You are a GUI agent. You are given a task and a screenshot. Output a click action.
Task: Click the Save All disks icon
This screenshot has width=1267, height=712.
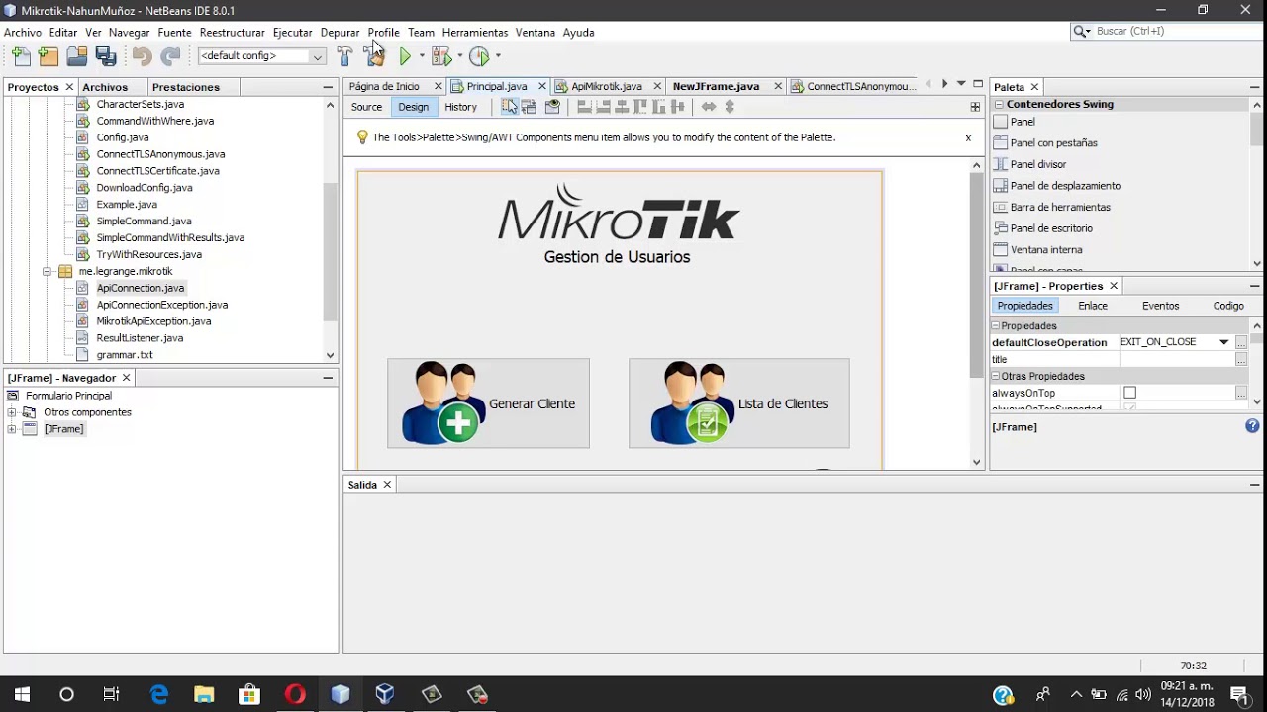coord(106,56)
